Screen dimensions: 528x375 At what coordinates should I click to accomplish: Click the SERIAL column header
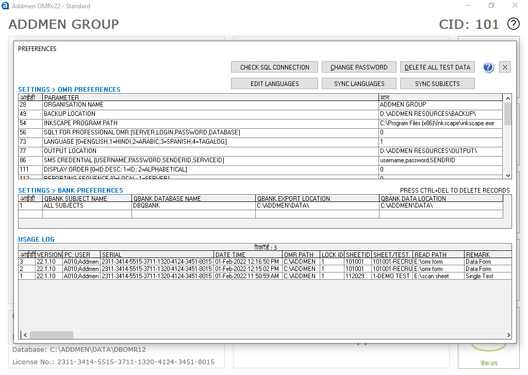(x=157, y=254)
